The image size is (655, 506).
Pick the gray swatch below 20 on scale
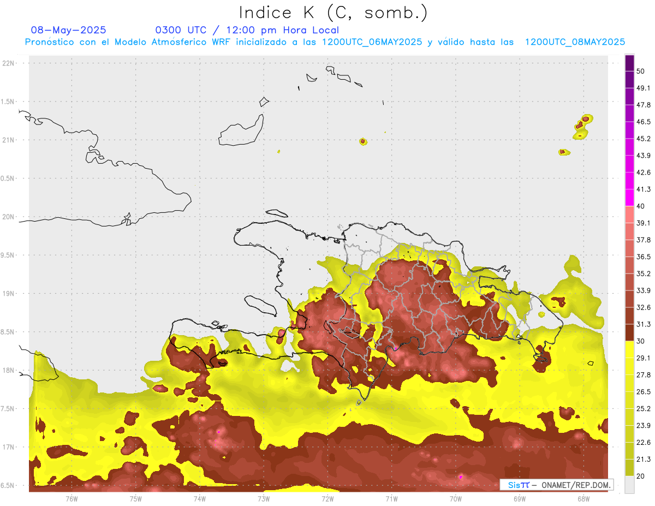coord(629,485)
